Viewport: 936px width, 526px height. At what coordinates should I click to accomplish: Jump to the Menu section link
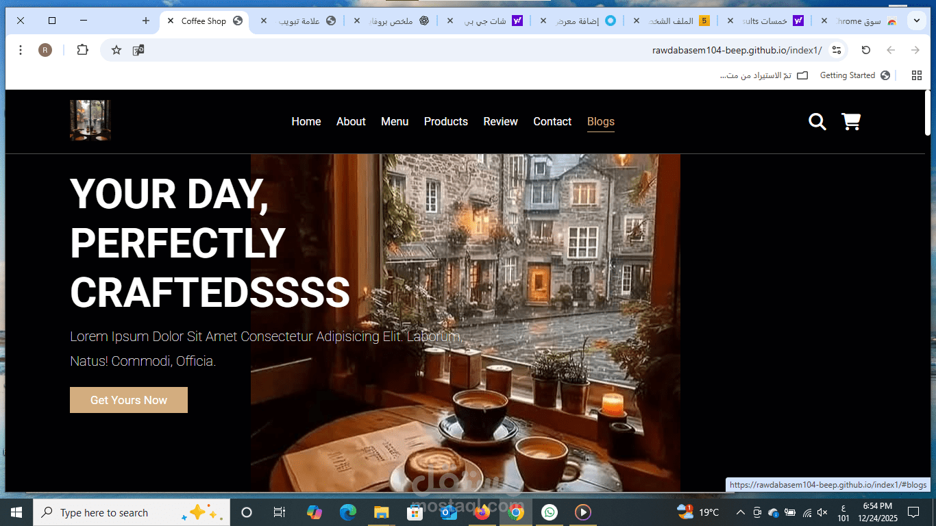point(395,121)
